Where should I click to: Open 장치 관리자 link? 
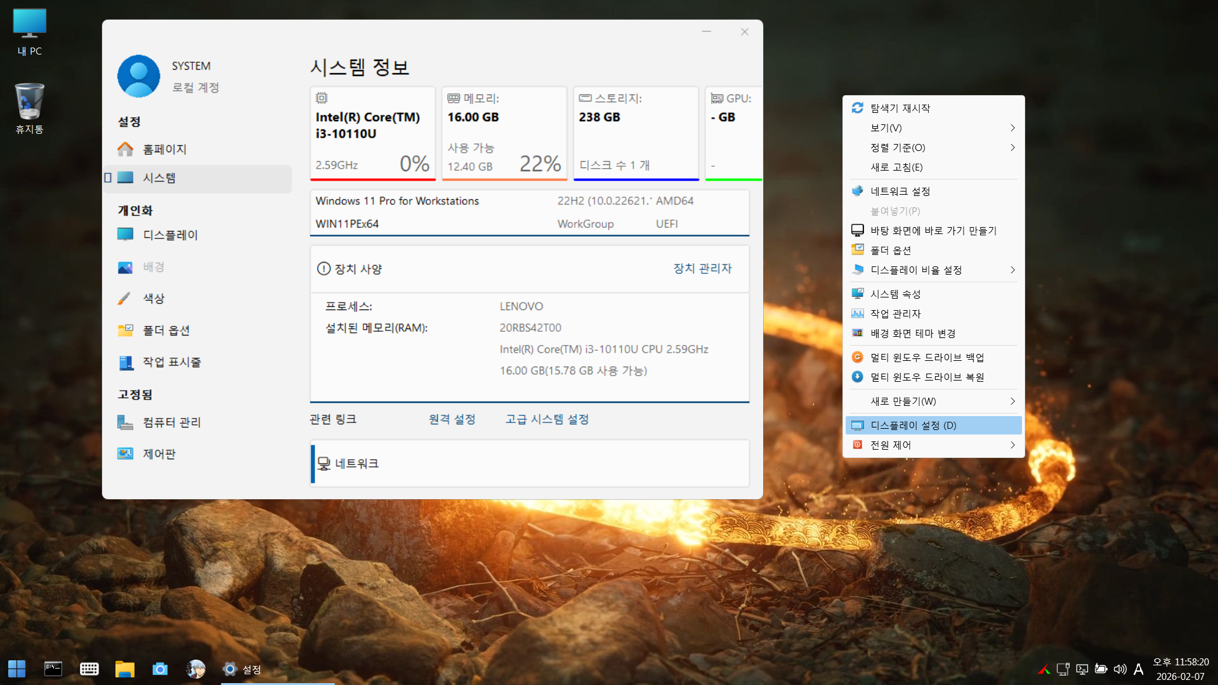(702, 268)
